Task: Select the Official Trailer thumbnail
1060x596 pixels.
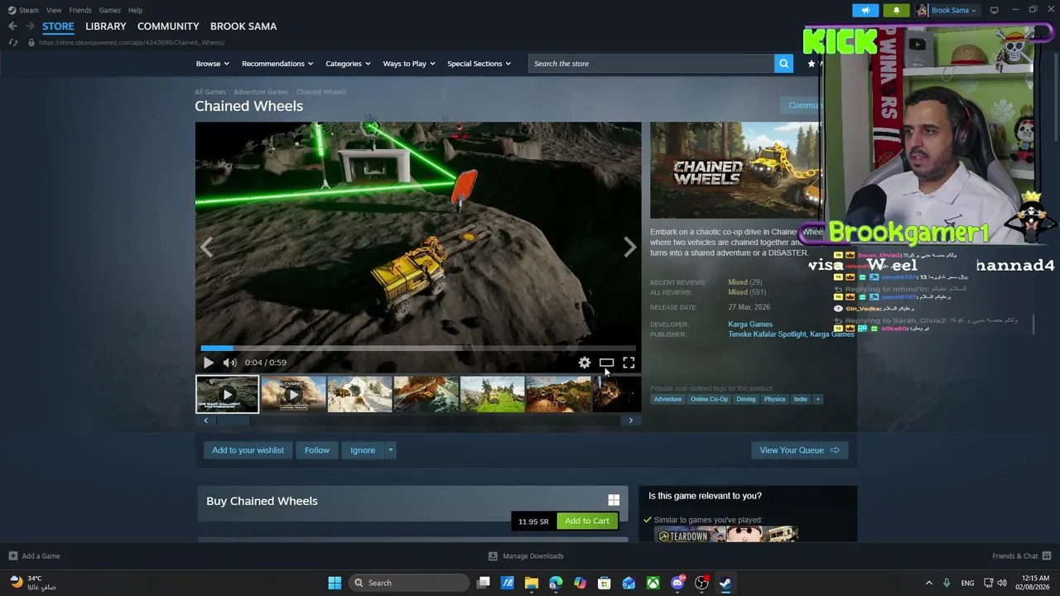Action: 293,394
